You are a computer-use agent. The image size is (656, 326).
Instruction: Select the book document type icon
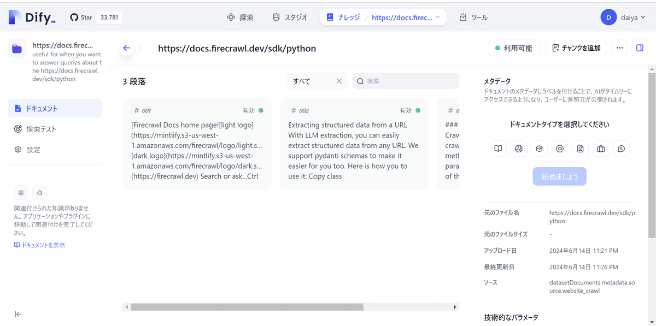[498, 149]
